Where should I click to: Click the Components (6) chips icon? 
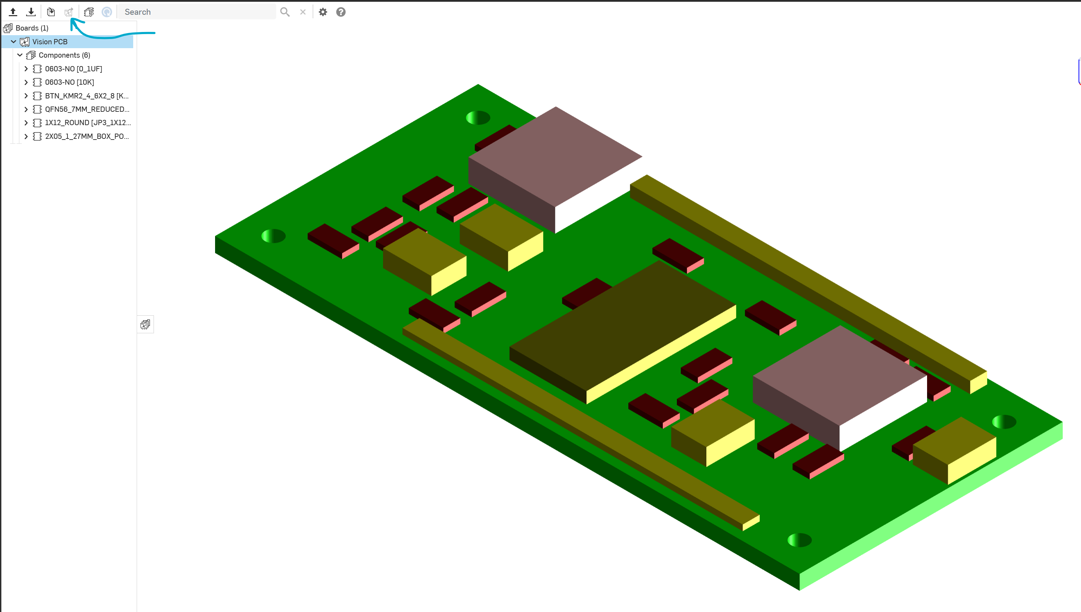click(x=31, y=55)
